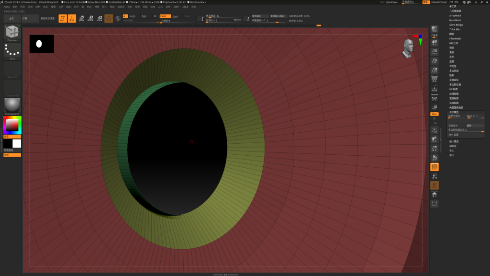This screenshot has height=276, width=490.
Task: Expand the FiberMesh section
Action: pos(455,38)
